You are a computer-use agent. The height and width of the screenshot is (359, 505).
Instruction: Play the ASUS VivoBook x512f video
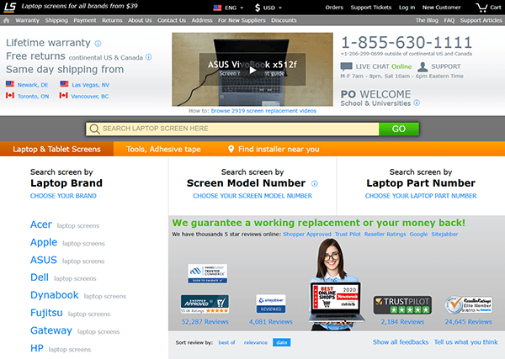(252, 70)
